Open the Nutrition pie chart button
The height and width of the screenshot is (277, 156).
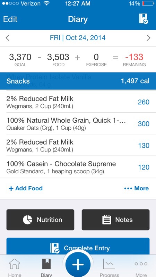(40, 220)
